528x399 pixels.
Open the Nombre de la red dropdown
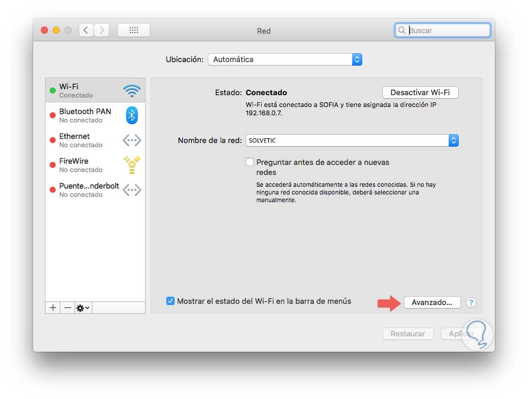352,141
